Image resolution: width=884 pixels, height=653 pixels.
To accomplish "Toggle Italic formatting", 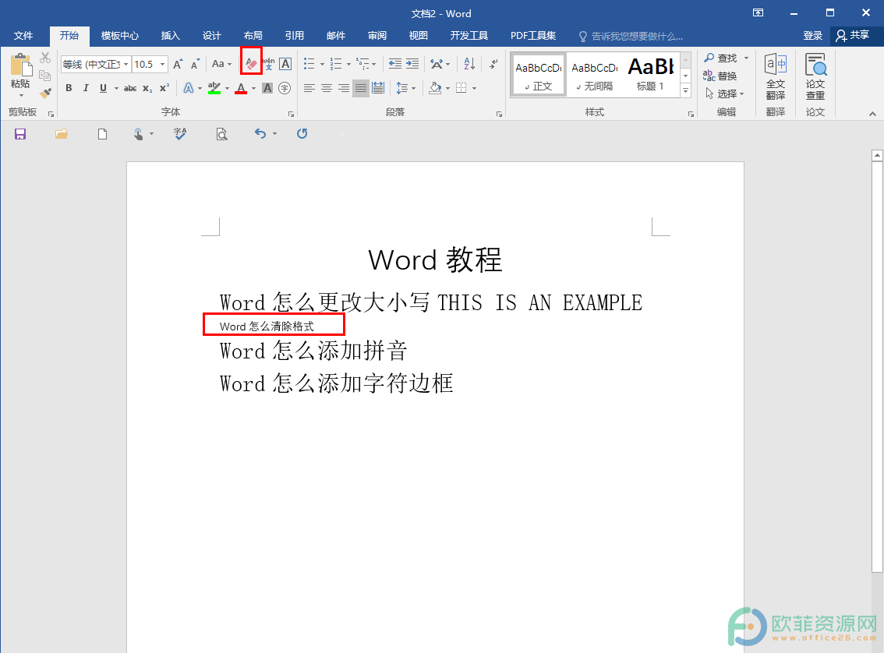I will click(86, 88).
